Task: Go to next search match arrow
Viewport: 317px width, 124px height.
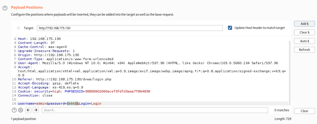Action: [x=36, y=110]
